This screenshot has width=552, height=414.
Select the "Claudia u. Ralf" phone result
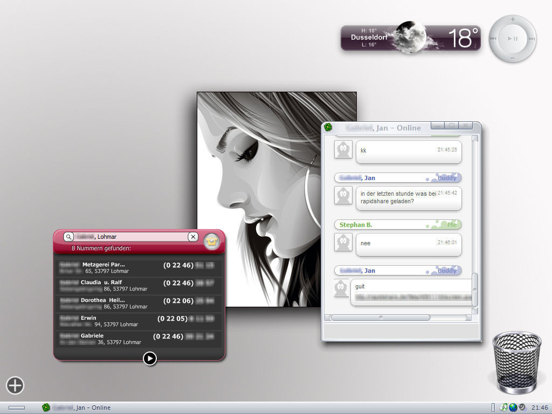click(139, 286)
